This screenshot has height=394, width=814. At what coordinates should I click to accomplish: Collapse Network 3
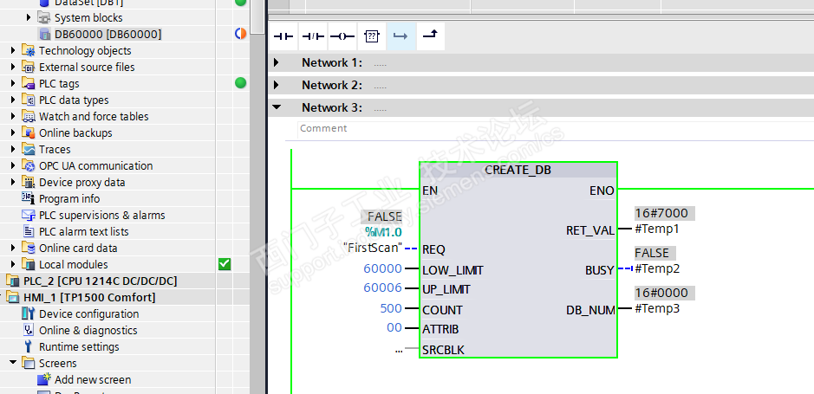(277, 108)
